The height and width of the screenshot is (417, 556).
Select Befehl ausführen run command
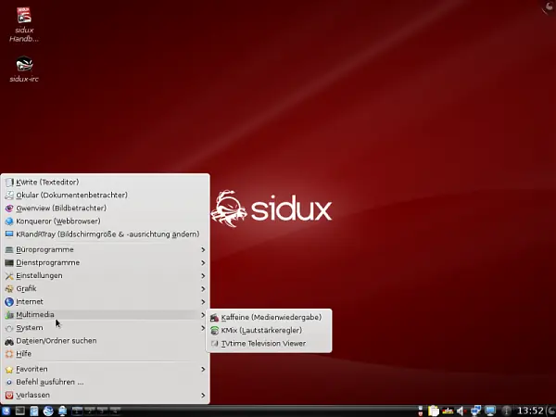(x=105, y=382)
